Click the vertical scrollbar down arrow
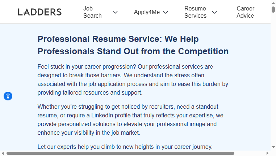This screenshot has height=156, width=276. point(273,147)
